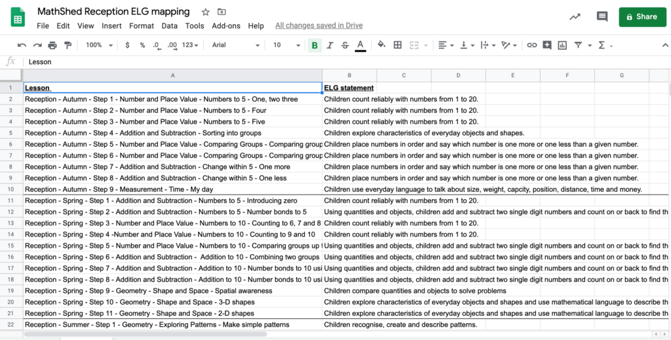This screenshot has width=671, height=340.
Task: Open the Functions sigma menu
Action: pos(602,45)
